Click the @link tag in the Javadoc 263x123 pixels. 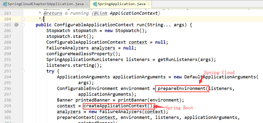click(x=100, y=13)
